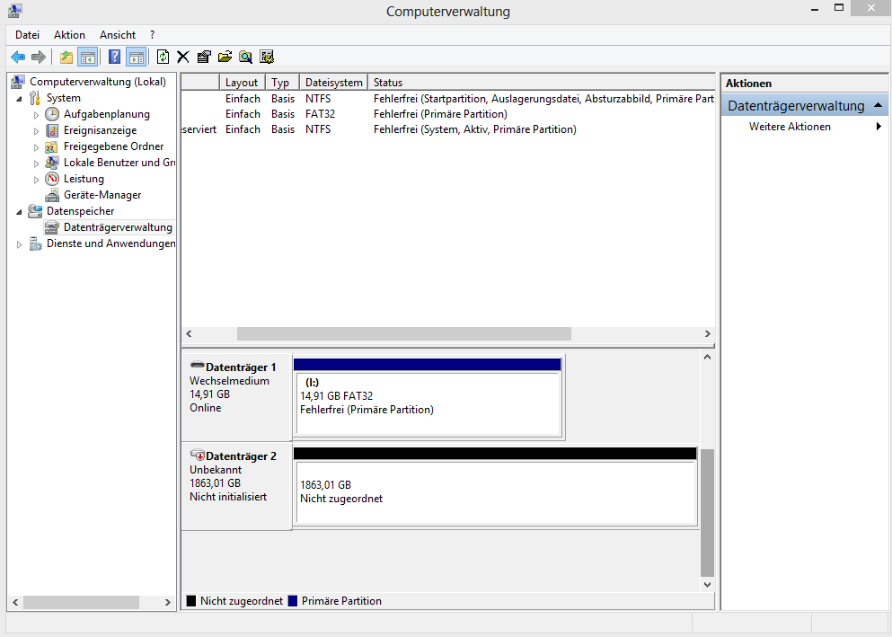Click the green Refresh toolbar icon
The height and width of the screenshot is (637, 892).
pyautogui.click(x=163, y=57)
